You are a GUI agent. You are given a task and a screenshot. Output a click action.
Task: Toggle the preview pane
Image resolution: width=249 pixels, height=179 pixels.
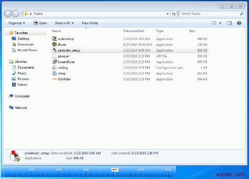tap(229, 23)
